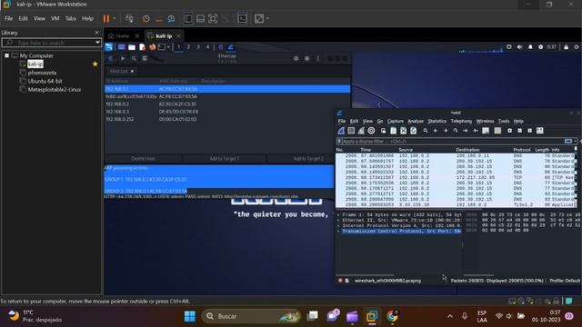Open the Kali applications menu icon
582x327 pixels.
[109, 47]
